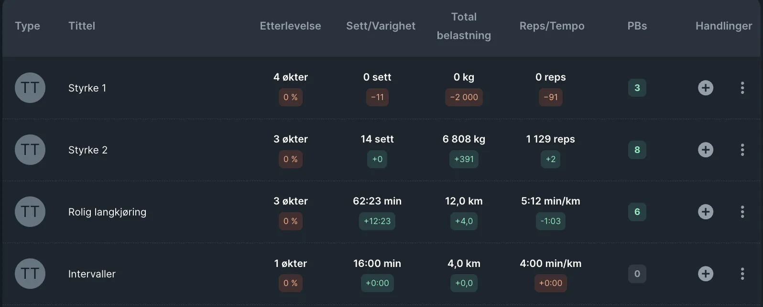Click the "+12:23" duration difference badge

click(x=377, y=221)
